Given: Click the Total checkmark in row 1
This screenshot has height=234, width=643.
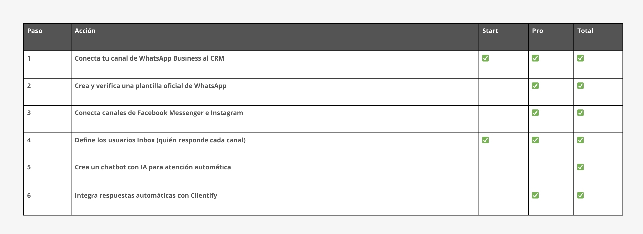Looking at the screenshot, I should tap(580, 58).
